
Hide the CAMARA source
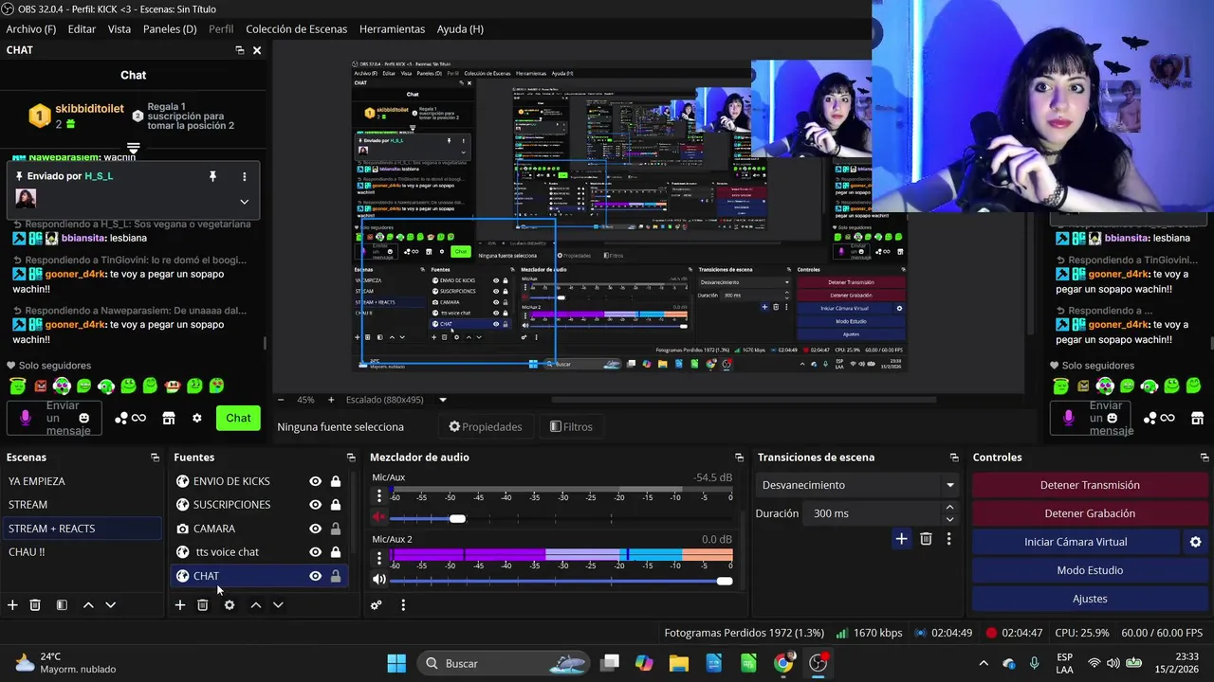coord(315,529)
